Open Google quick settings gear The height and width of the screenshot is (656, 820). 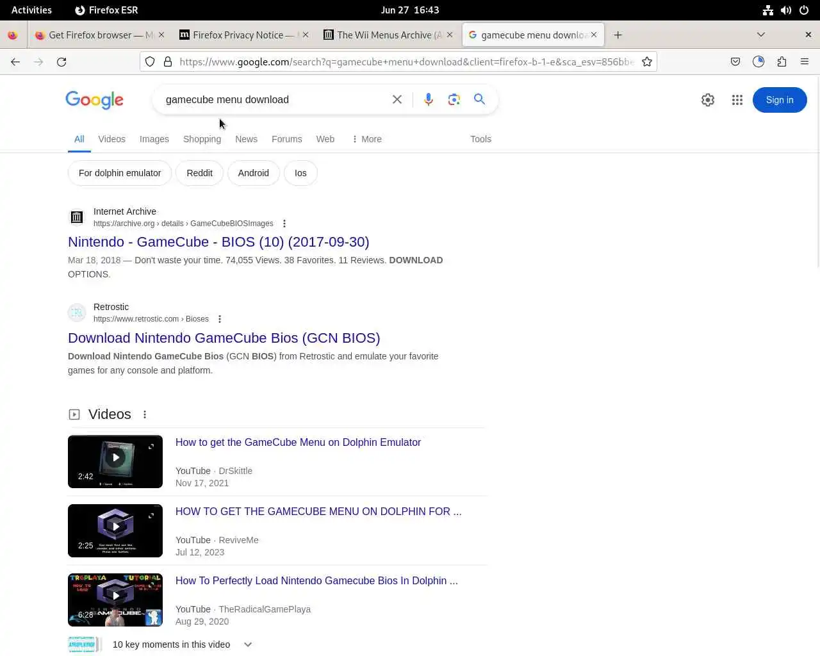pyautogui.click(x=708, y=100)
